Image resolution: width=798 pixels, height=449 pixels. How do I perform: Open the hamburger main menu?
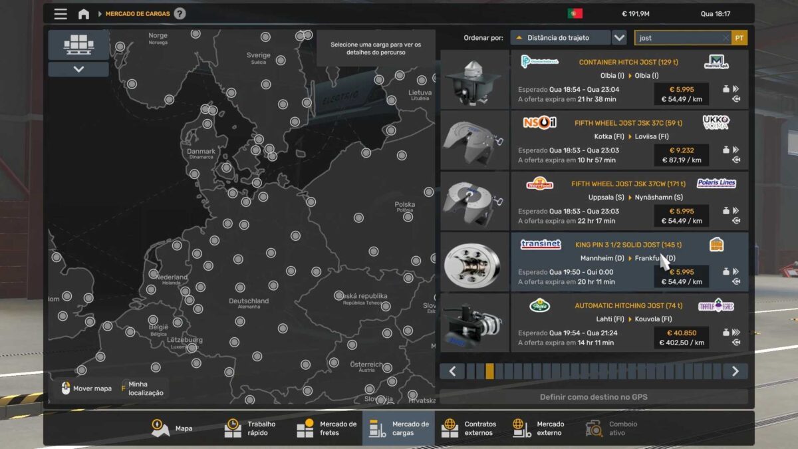click(x=61, y=14)
